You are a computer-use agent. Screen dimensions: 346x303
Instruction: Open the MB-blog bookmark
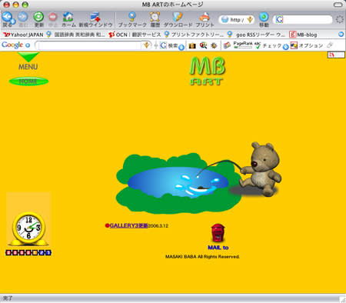click(x=303, y=35)
